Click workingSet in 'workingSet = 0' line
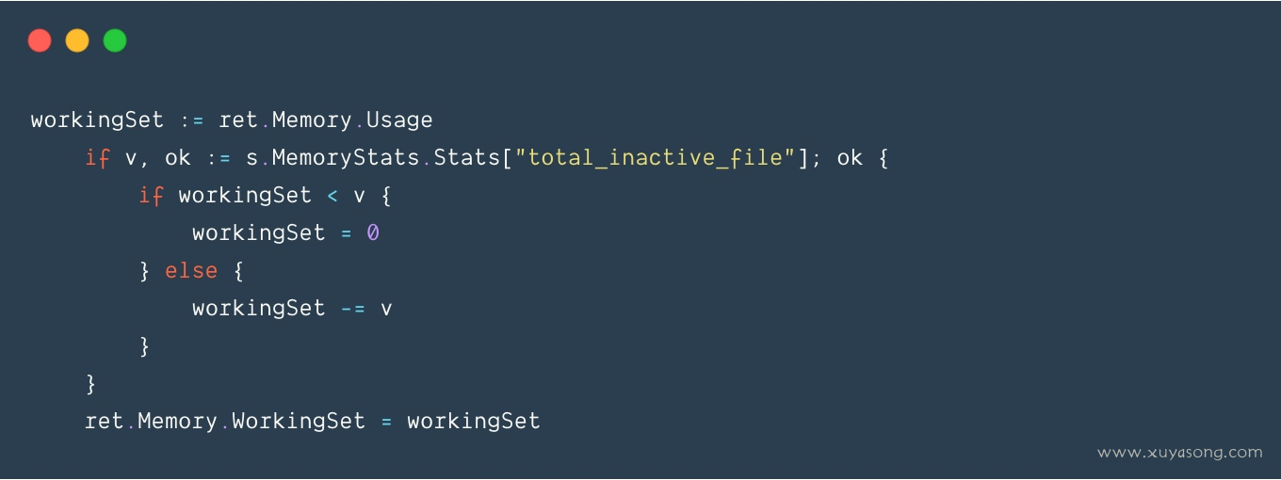 [259, 233]
